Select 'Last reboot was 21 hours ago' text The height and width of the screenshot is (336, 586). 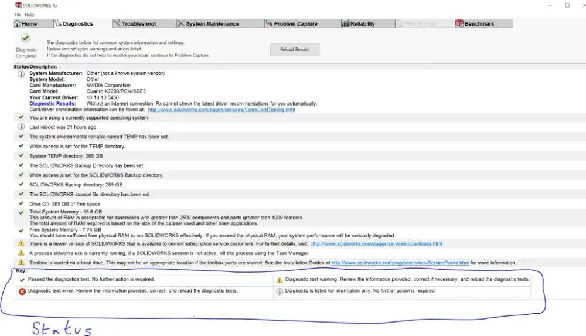point(63,127)
